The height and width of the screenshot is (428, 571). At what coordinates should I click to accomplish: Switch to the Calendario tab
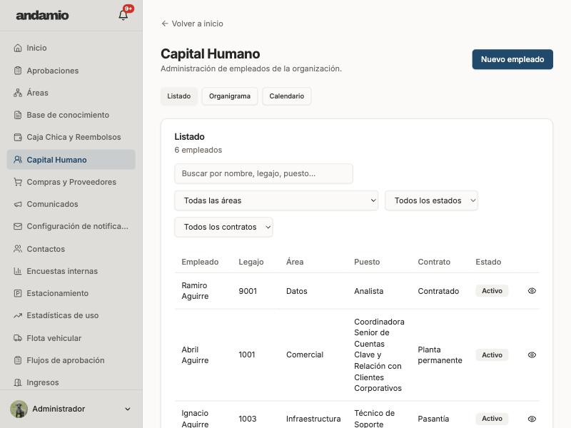[287, 96]
